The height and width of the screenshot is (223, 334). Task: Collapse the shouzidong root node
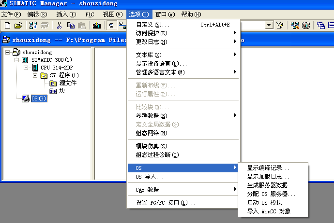[7, 52]
